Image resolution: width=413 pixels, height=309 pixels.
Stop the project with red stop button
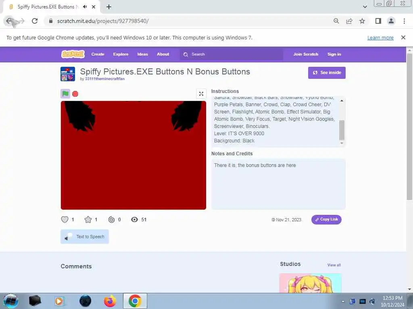coord(75,94)
